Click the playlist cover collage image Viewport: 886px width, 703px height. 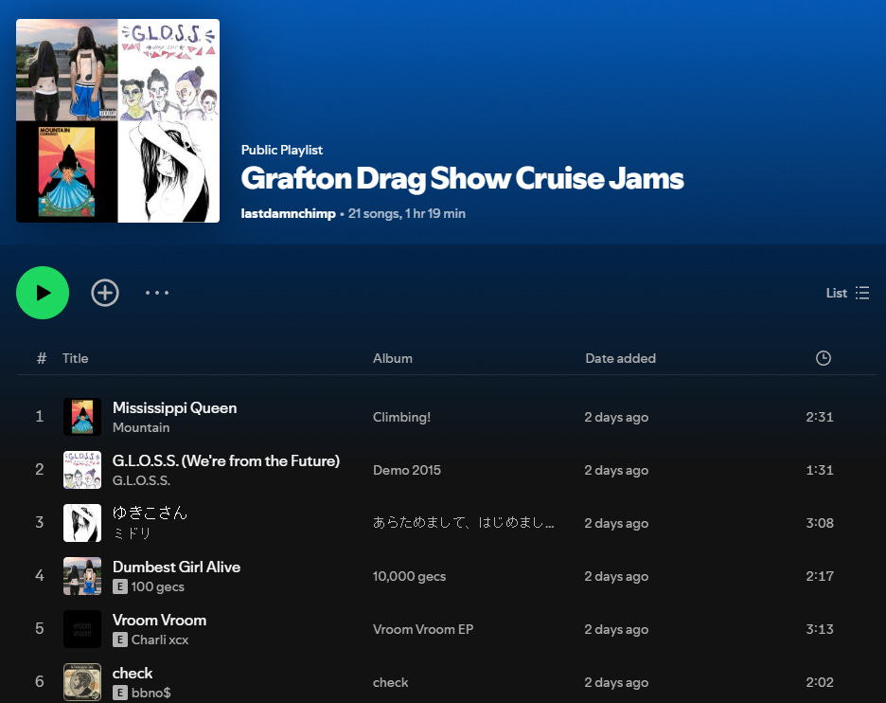117,120
